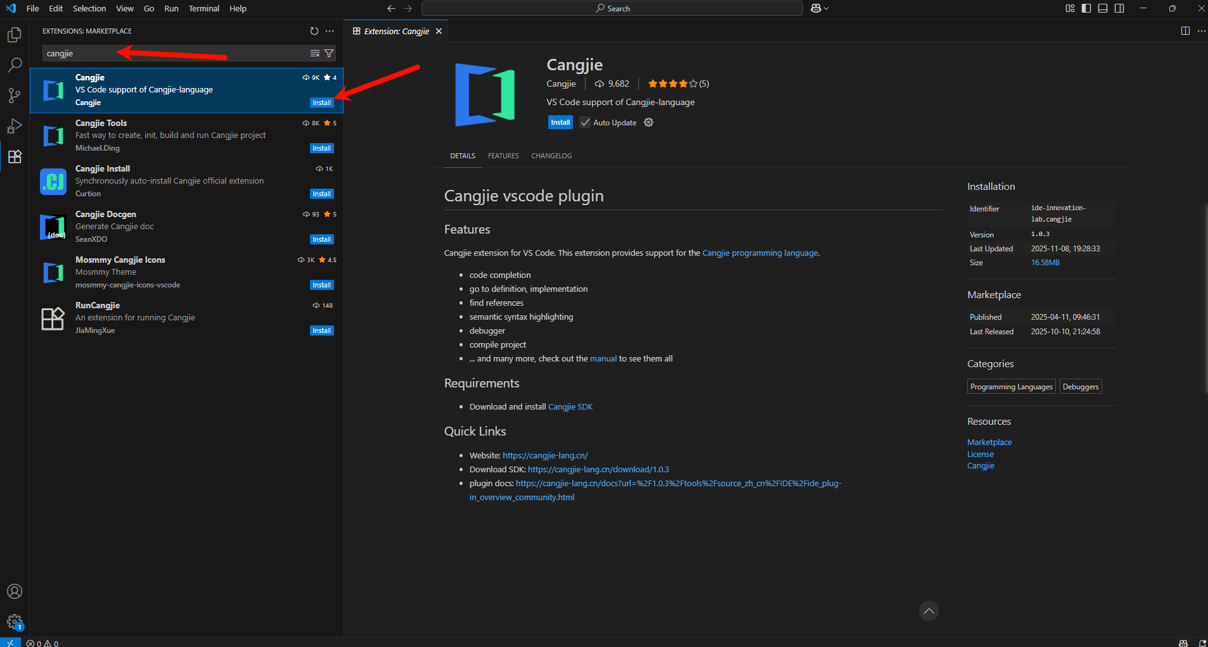The image size is (1208, 647).
Task: Open the Marketplace resource link
Action: pyautogui.click(x=989, y=442)
